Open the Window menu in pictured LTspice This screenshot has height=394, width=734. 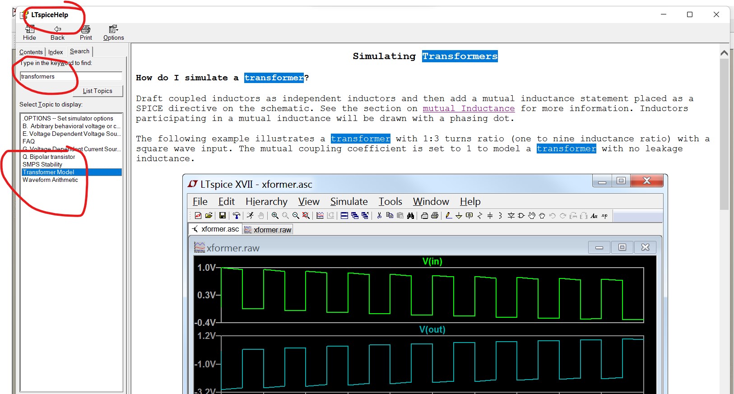click(x=431, y=201)
